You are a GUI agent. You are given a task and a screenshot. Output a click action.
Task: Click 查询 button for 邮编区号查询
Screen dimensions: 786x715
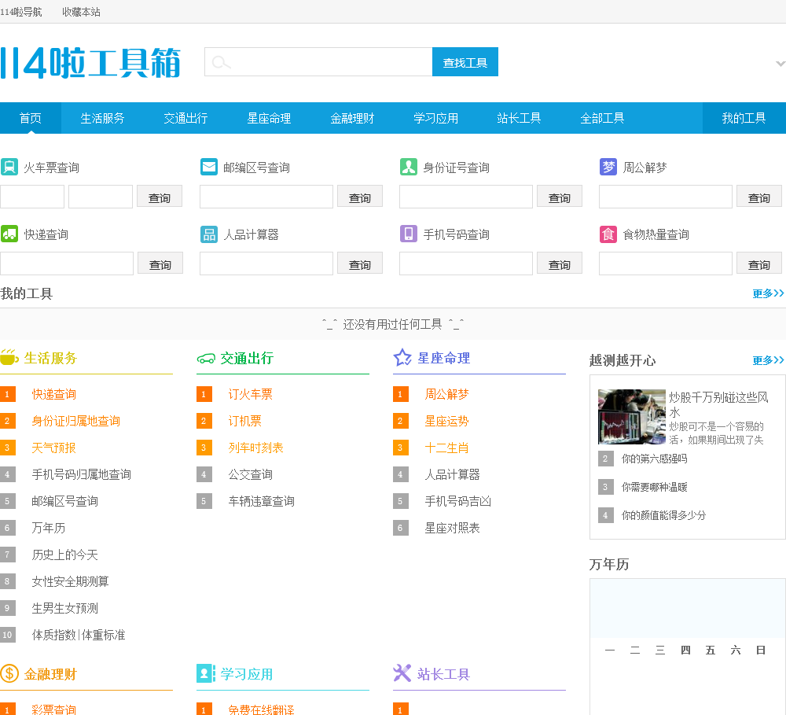[x=360, y=197]
